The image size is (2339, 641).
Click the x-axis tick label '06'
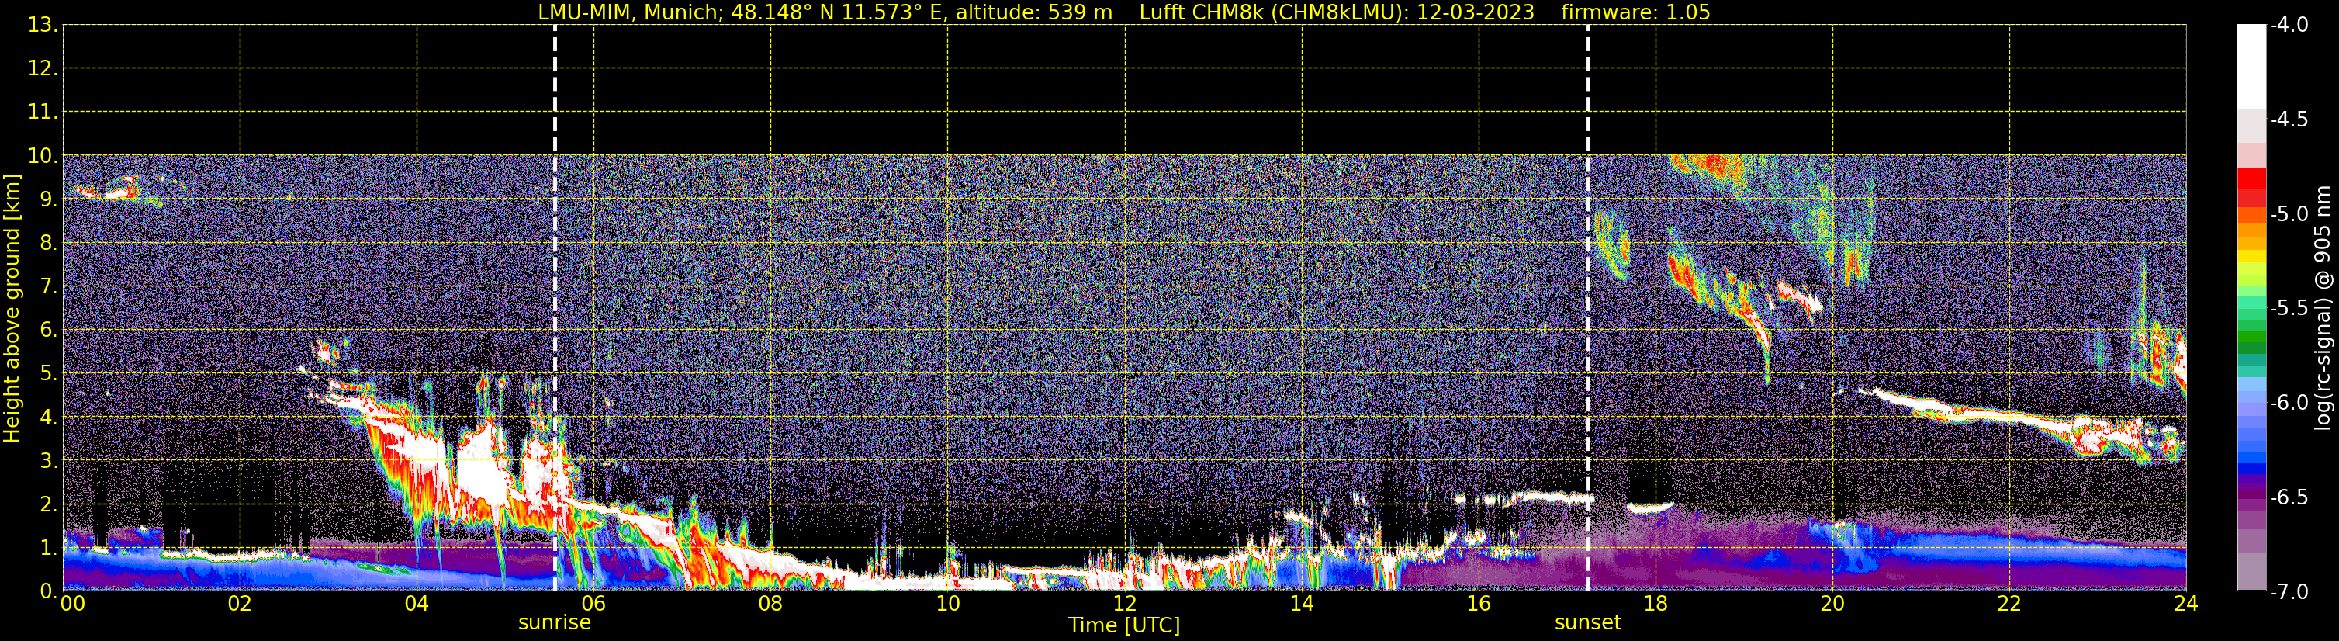coord(593,605)
